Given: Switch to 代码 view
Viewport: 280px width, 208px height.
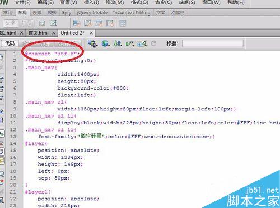Looking at the screenshot, I should pyautogui.click(x=10, y=43).
